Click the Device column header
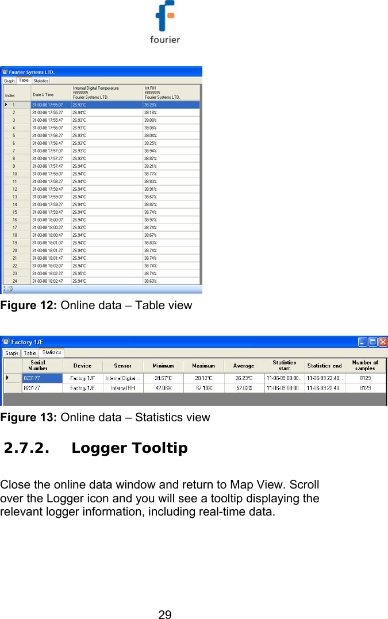The height and width of the screenshot is (619, 388). coord(83,366)
